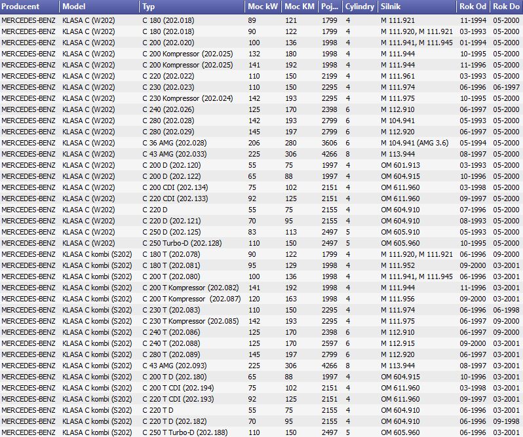Select the C 220 D (202.121) cell
Viewport: 523px width, 437px height.
tap(172, 221)
